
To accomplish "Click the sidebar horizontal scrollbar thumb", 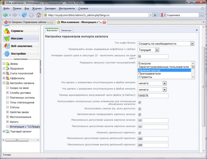I will point(17,140).
